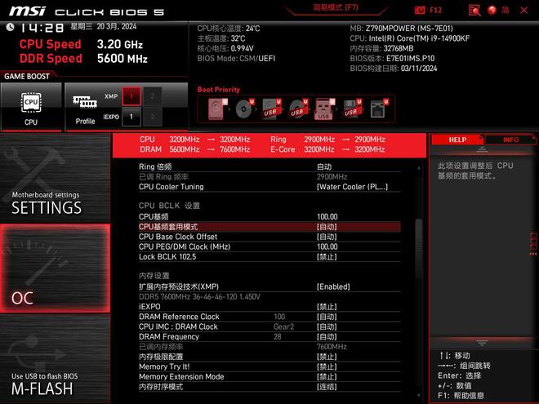Open the BIOS search icon
The image size is (539, 404).
(474, 11)
